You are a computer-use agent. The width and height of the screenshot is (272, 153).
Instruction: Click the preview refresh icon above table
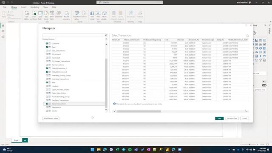point(247,36)
